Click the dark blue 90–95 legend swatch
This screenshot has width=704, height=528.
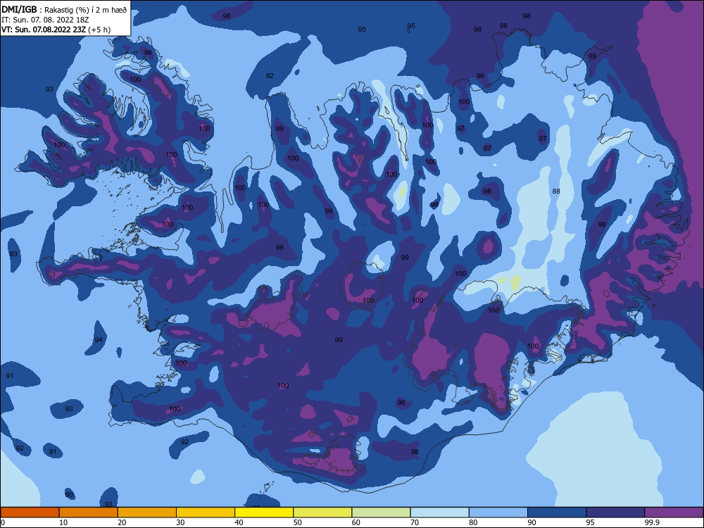coord(557,513)
